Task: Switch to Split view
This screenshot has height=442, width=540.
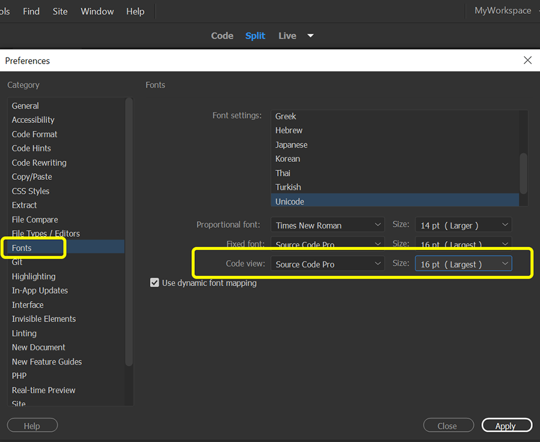Action: tap(255, 35)
